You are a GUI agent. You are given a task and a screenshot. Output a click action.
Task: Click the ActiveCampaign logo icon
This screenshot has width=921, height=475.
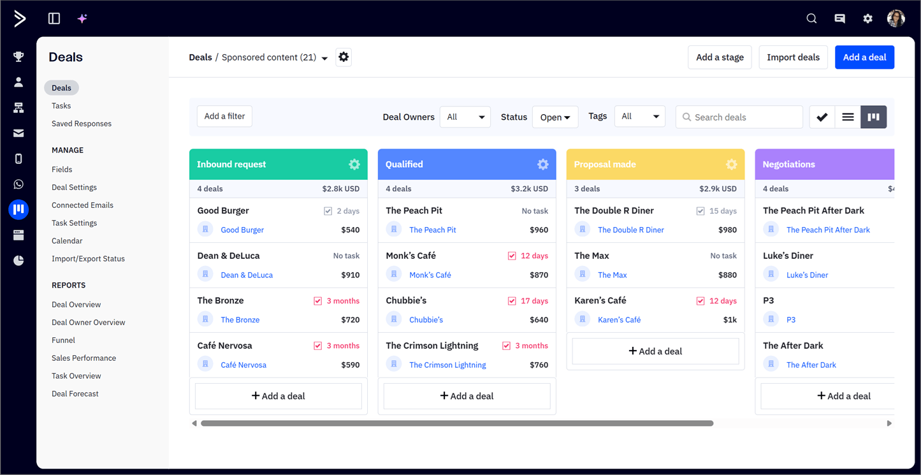(x=20, y=18)
